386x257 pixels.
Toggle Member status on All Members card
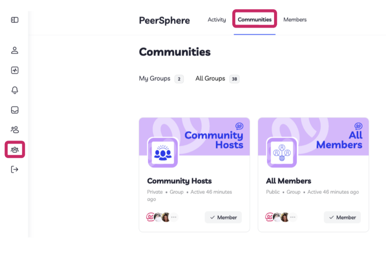[342, 217]
